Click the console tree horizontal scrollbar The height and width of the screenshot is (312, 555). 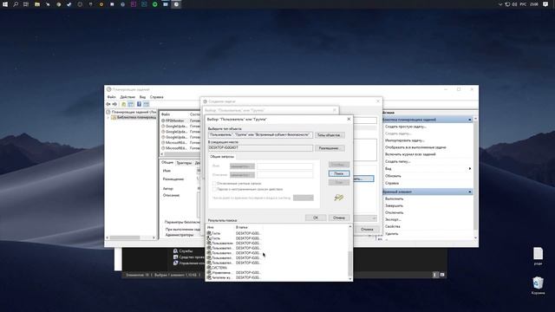tap(131, 237)
